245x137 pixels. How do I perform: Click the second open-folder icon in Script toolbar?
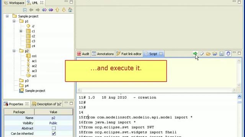tap(215, 54)
